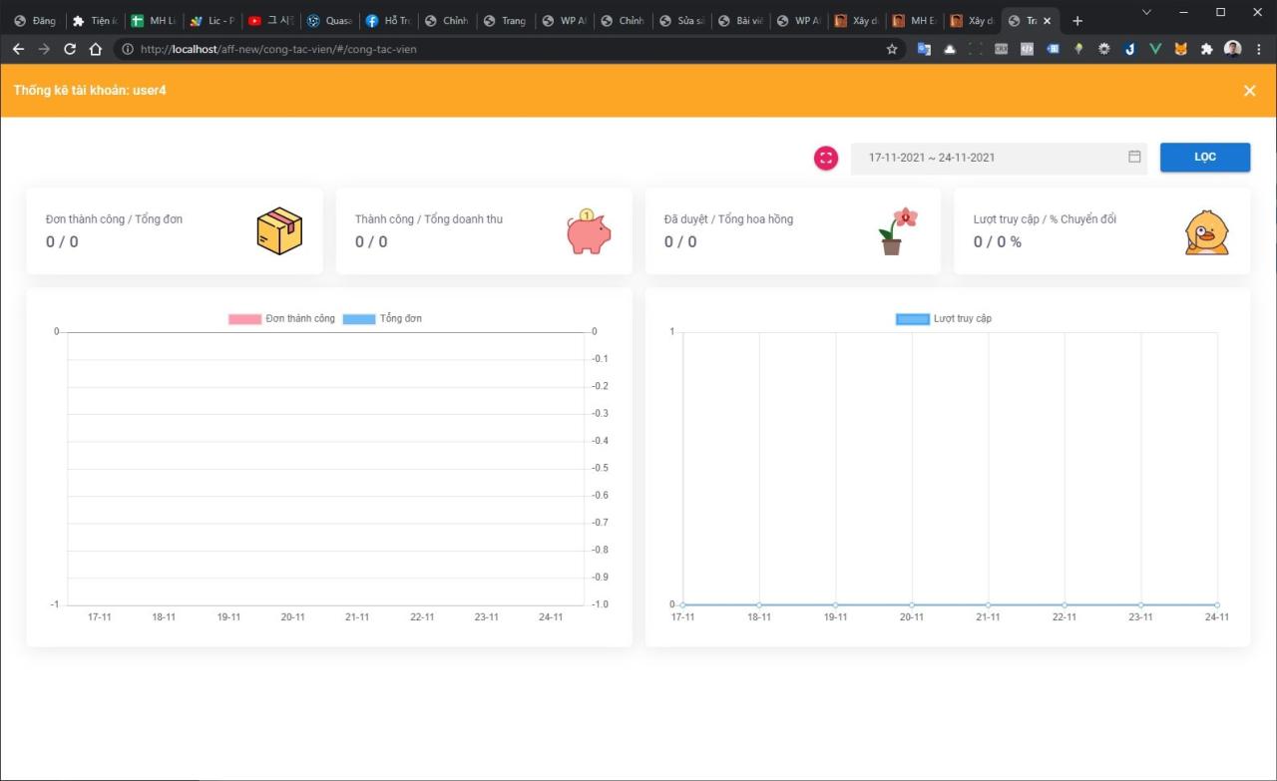Switch to the Hỗ Trợ Facebook tab
The width and height of the screenshot is (1277, 781).
pos(388,21)
